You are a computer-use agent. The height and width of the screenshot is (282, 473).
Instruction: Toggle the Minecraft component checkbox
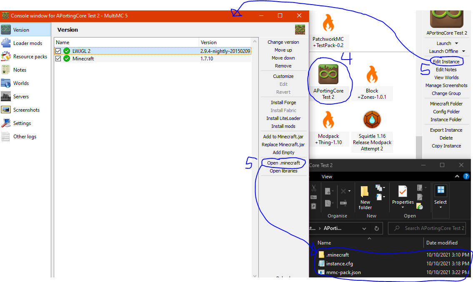(x=58, y=58)
